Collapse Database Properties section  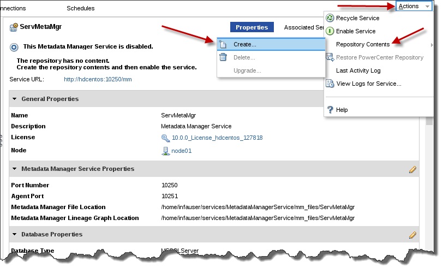[x=14, y=234]
